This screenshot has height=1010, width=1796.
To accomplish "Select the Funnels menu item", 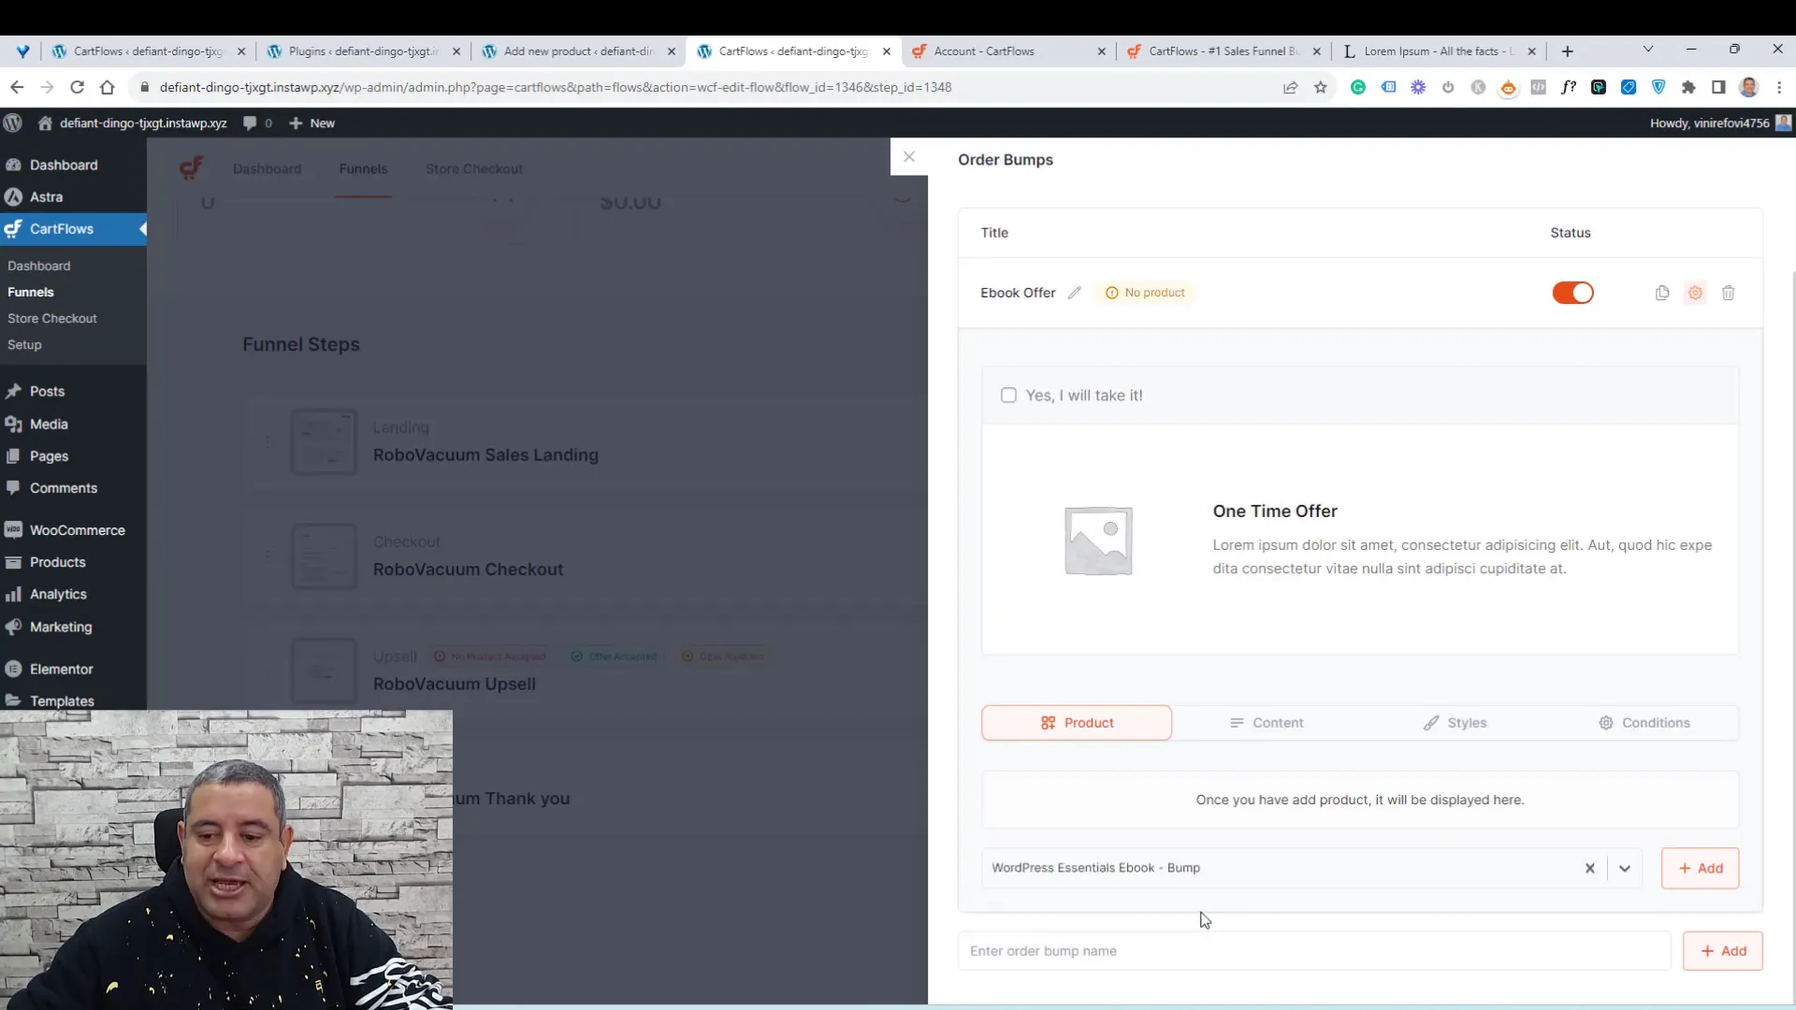I will [x=30, y=293].
